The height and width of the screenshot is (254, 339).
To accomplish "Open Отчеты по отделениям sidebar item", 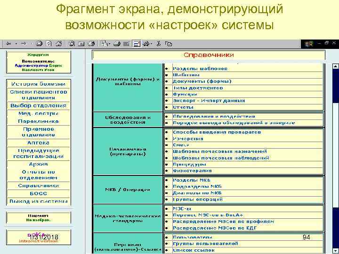I will [x=38, y=175].
